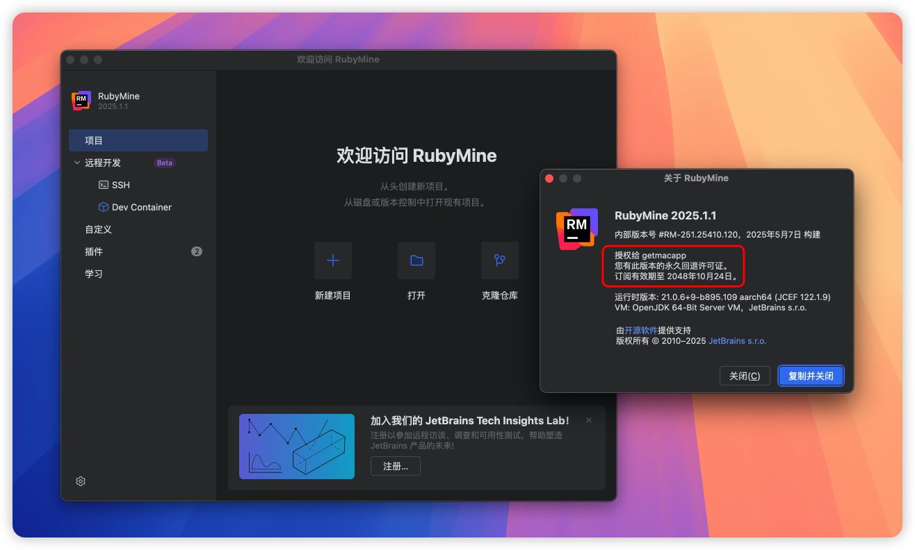Click the 注册... button
The height and width of the screenshot is (550, 915).
point(396,467)
